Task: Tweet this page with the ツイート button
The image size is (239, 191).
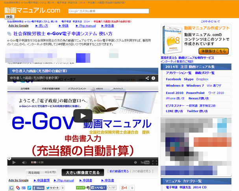Action: pos(53,188)
